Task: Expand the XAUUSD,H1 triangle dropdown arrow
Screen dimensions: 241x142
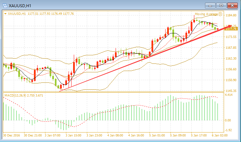Action: (x=6, y=14)
